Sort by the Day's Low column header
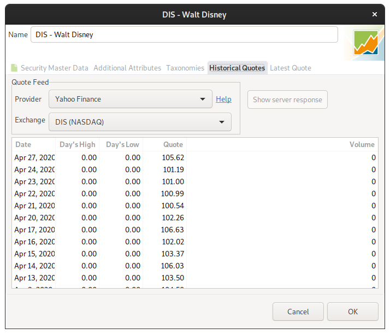 [x=121, y=144]
